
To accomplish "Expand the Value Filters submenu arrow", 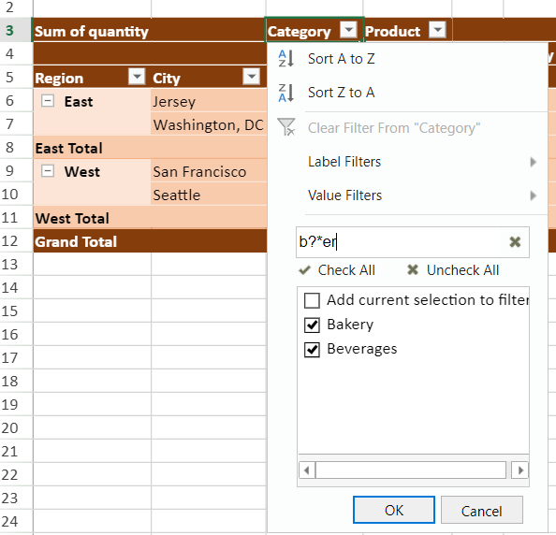I will click(533, 195).
